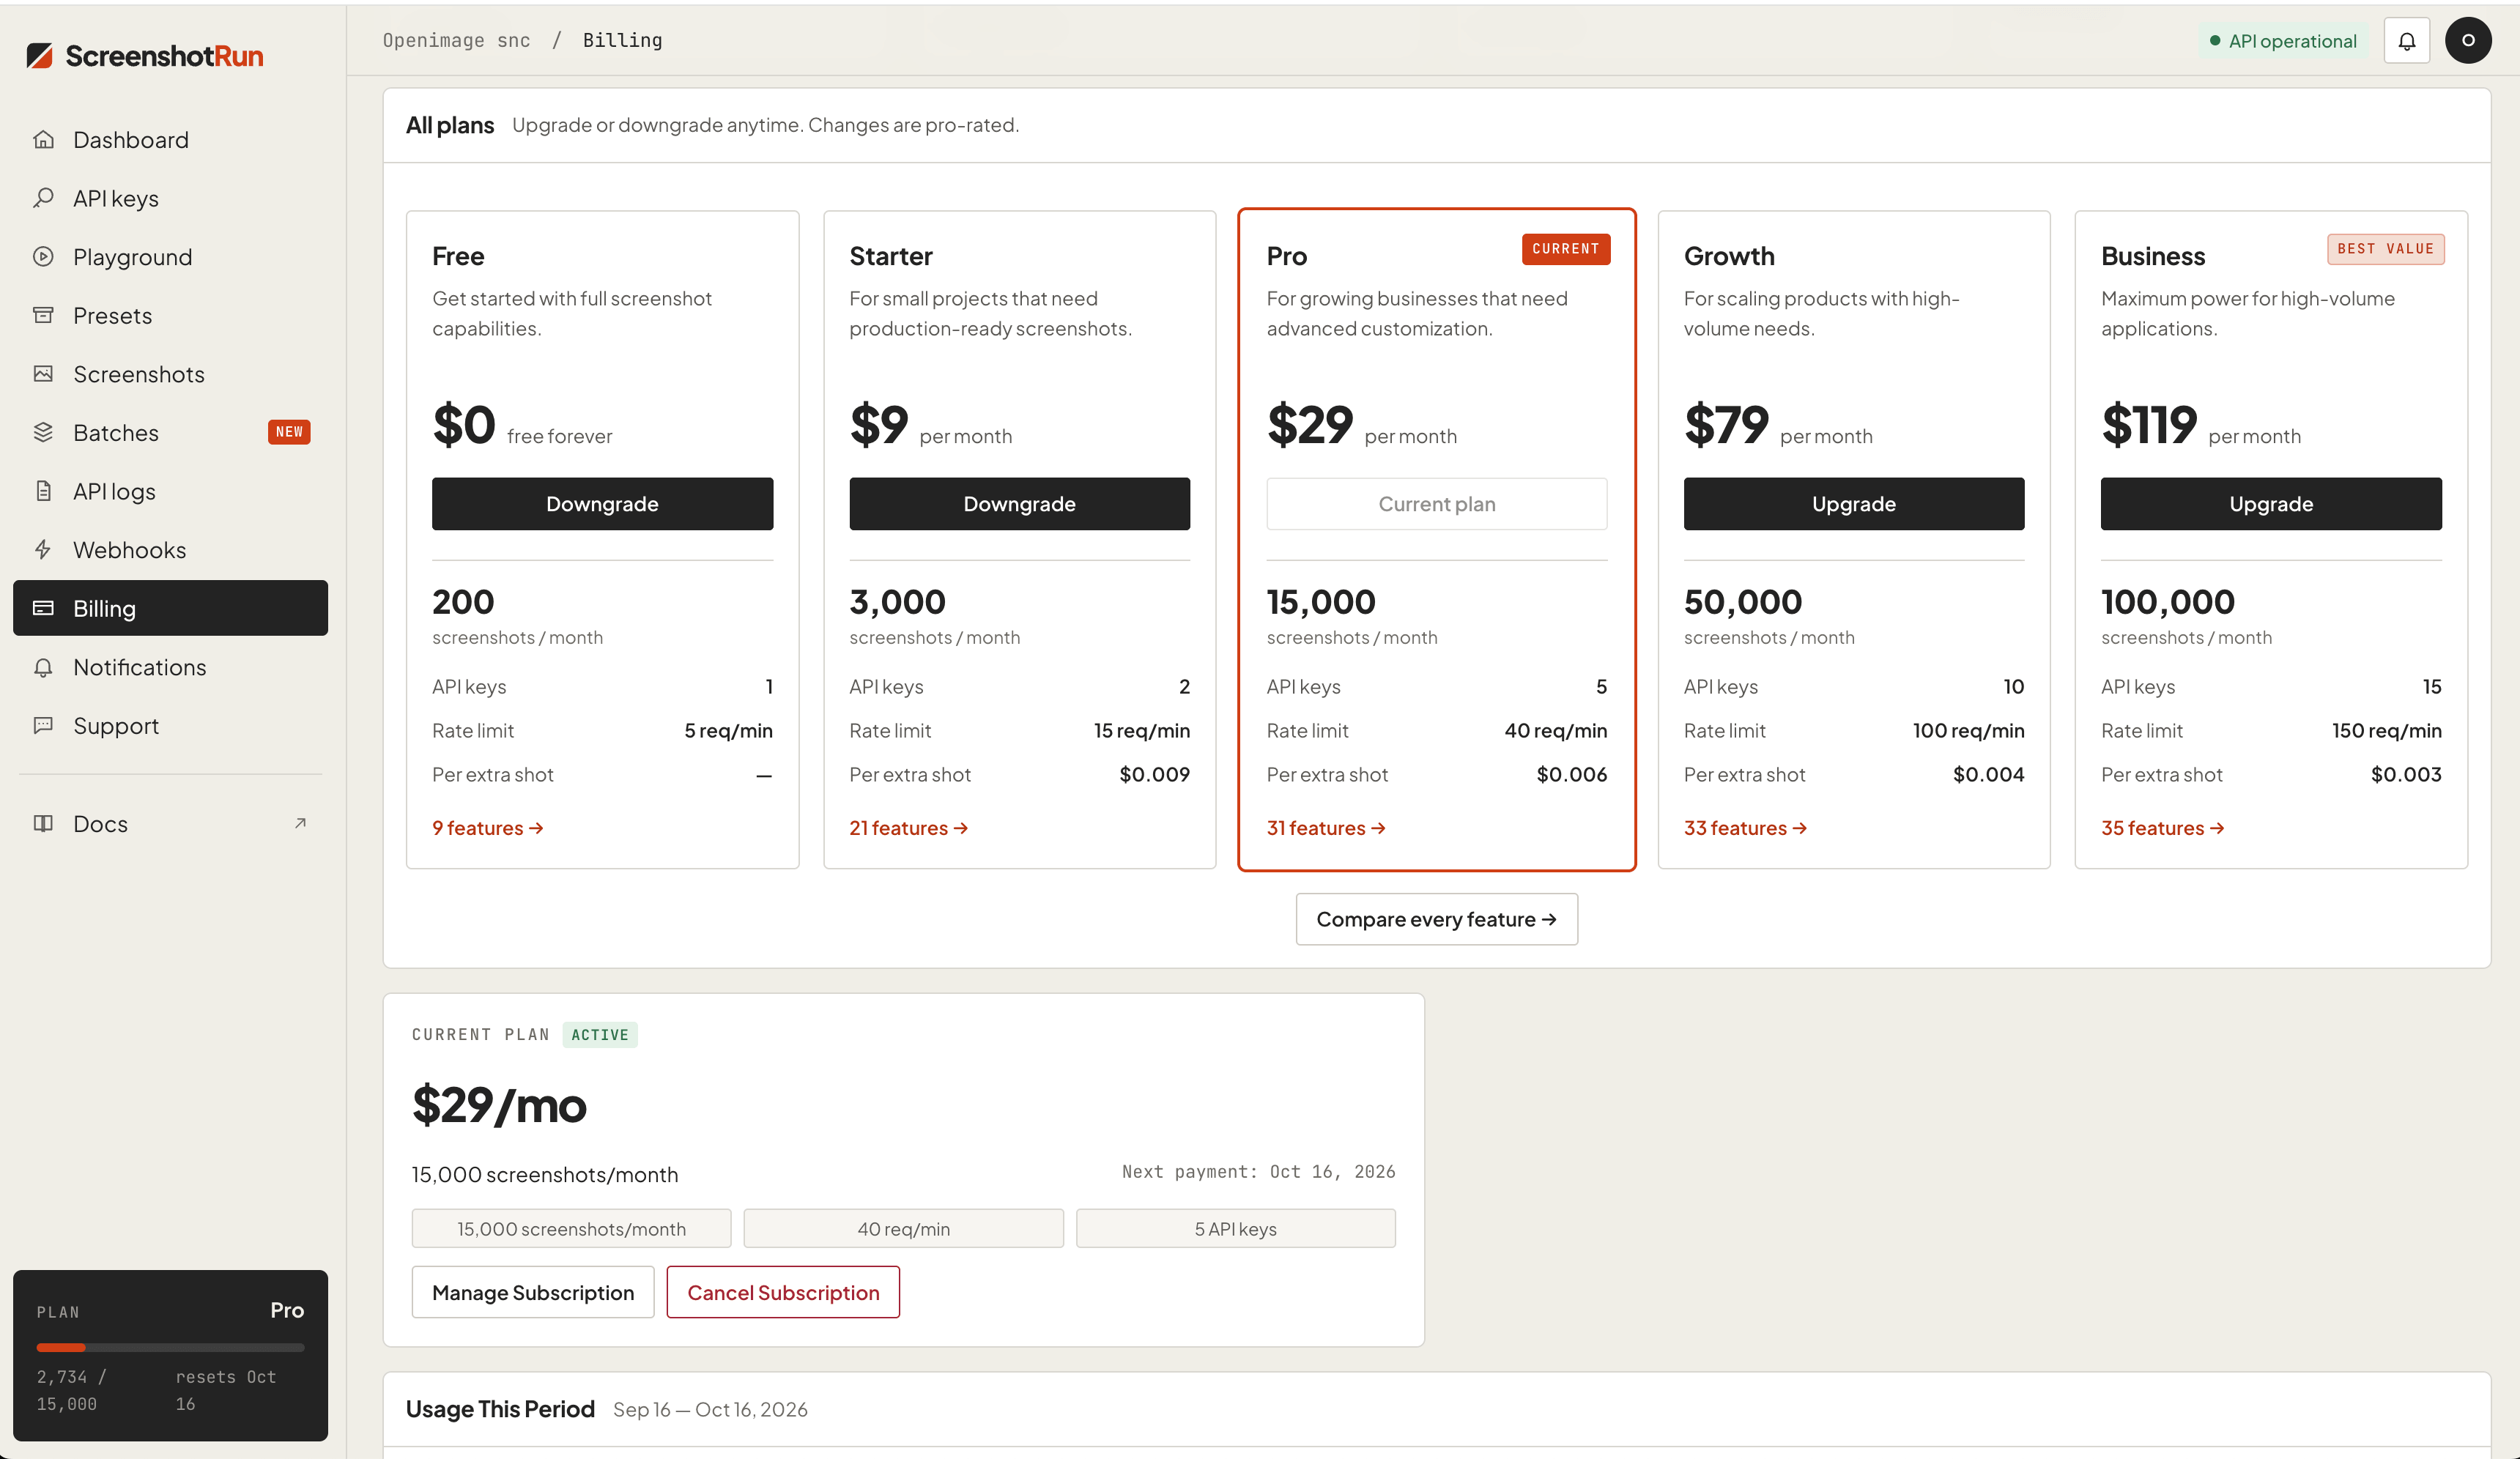Screen dimensions: 2520x1459
Task: Expand the 9 features link on Free
Action: [x=488, y=828]
